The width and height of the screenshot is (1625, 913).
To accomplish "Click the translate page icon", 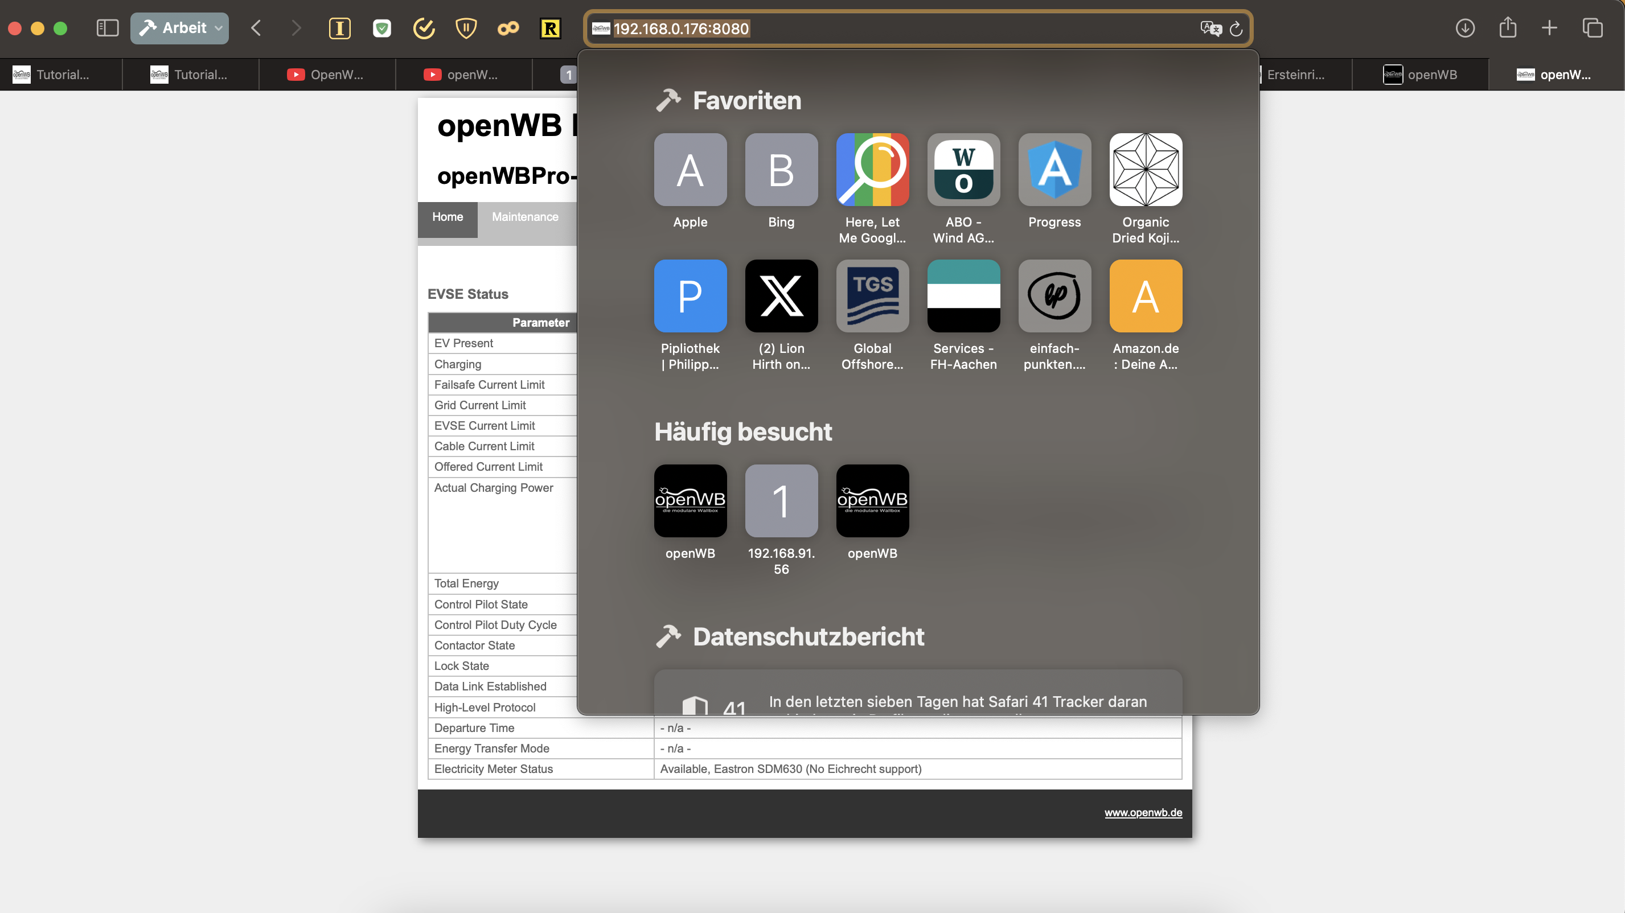I will tap(1210, 28).
